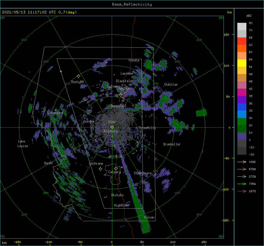Select the yellow 54 dBZ color swatch
Screen dimensions: 264x246
point(242,63)
